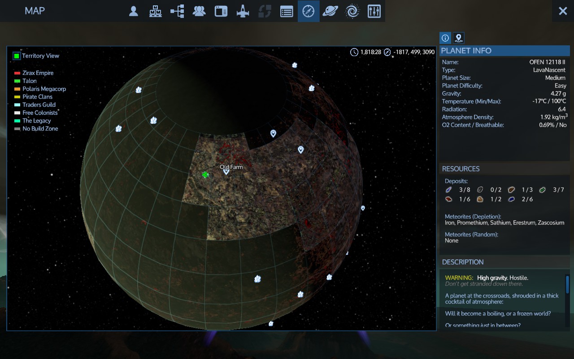Click the coordinates compass icon

point(387,52)
